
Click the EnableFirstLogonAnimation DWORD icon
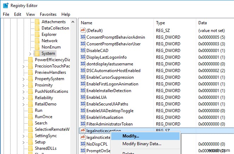click(83, 84)
